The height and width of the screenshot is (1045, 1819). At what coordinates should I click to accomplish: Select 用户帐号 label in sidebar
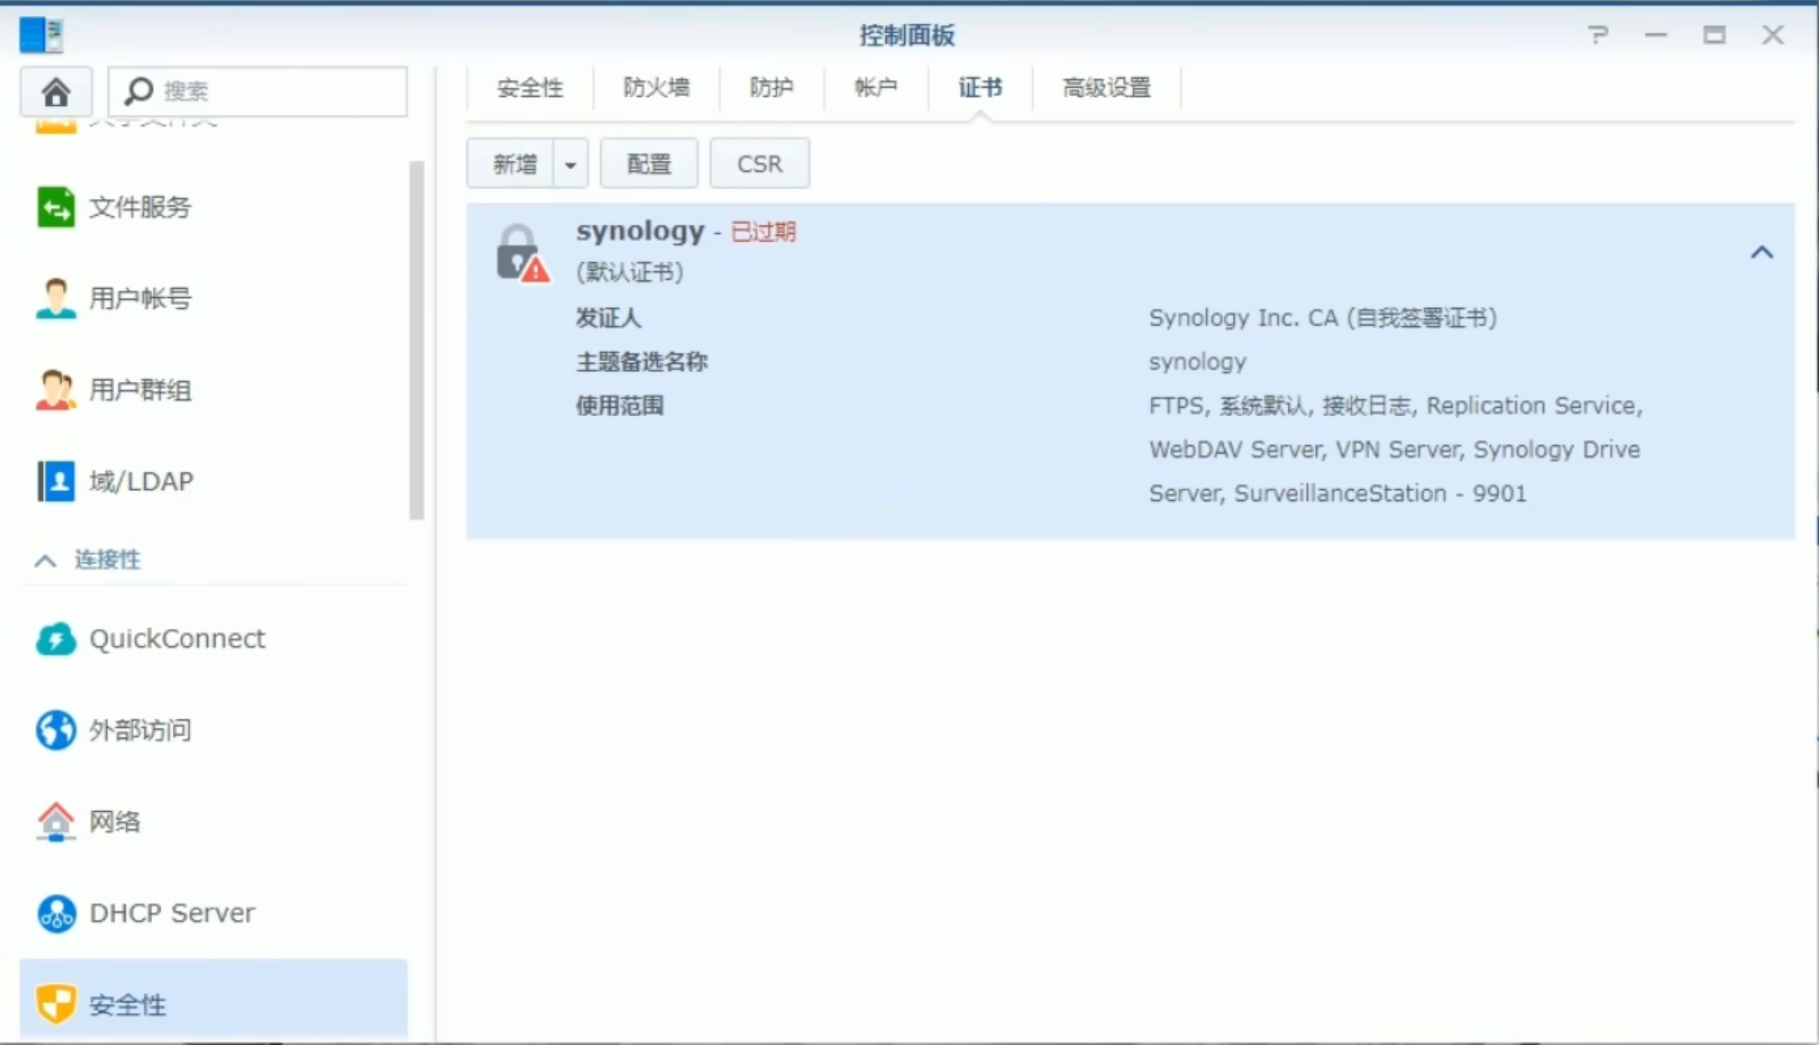pos(140,298)
